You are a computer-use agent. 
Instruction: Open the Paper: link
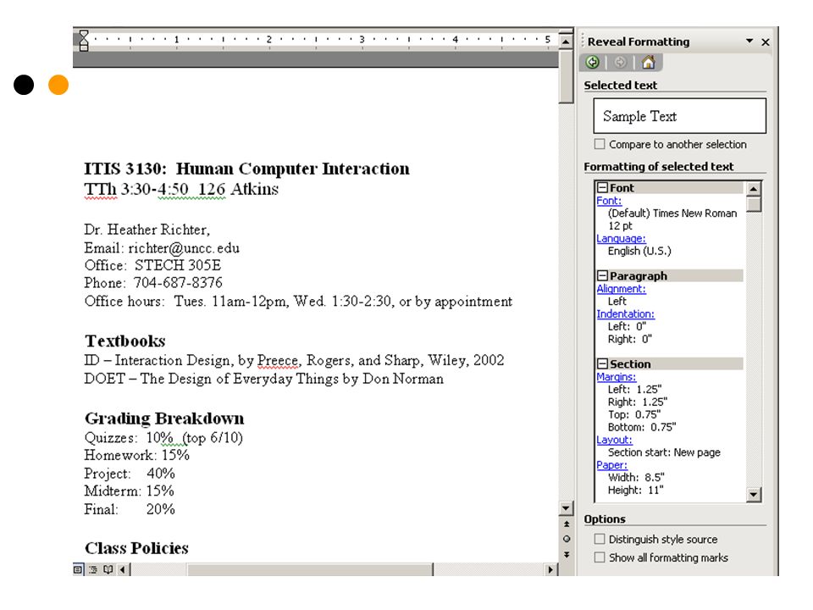tap(611, 465)
